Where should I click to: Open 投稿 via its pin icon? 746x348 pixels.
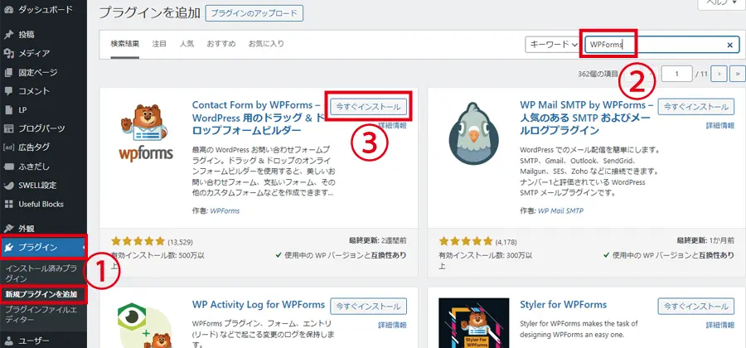(9, 35)
